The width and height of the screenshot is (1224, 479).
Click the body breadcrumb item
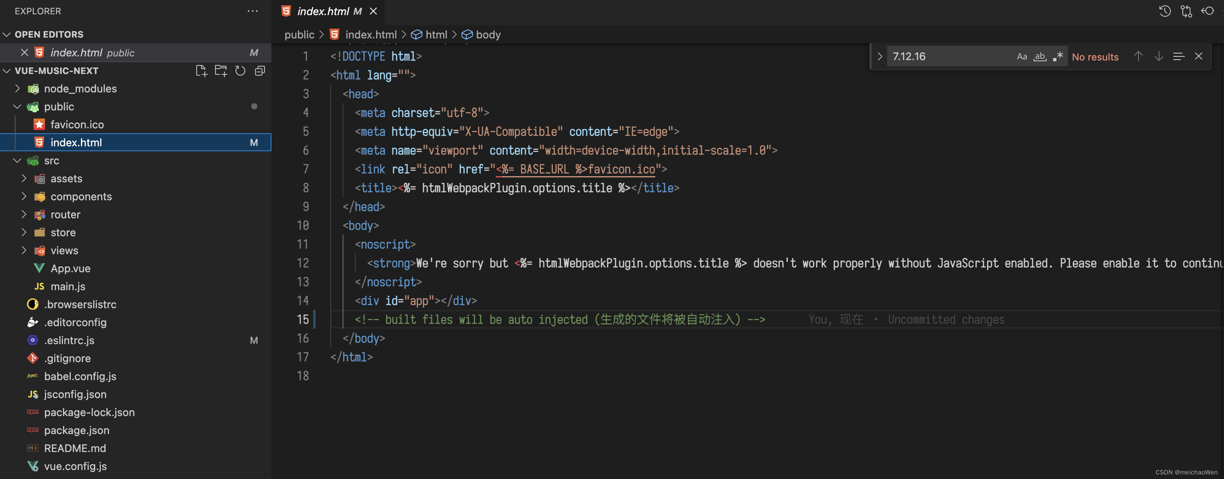[487, 35]
